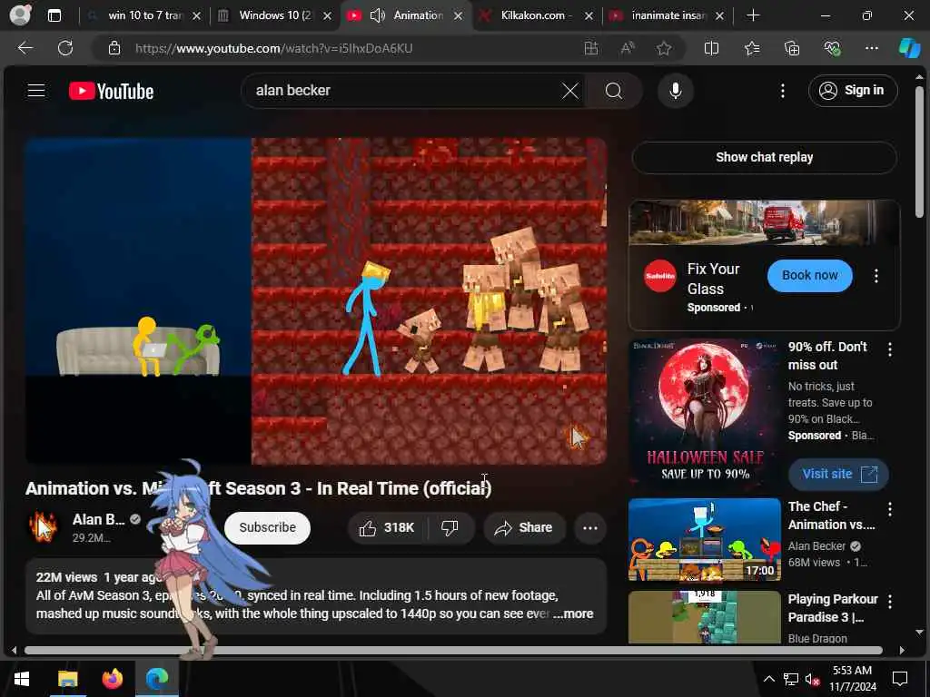Open Collections in Edge
The width and height of the screenshot is (930, 697).
coord(792,48)
